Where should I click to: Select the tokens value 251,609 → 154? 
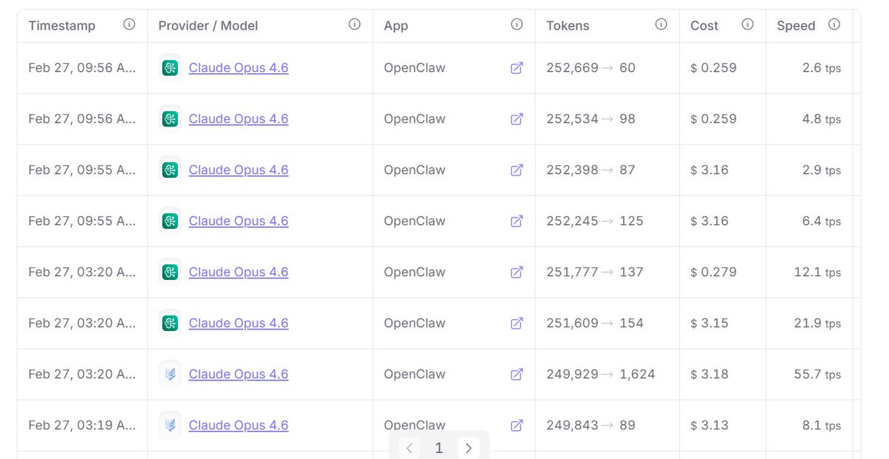595,324
